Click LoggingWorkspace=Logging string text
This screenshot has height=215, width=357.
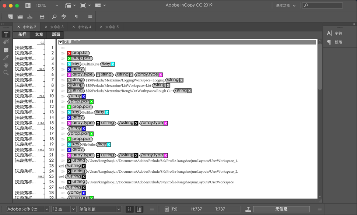click(125, 80)
